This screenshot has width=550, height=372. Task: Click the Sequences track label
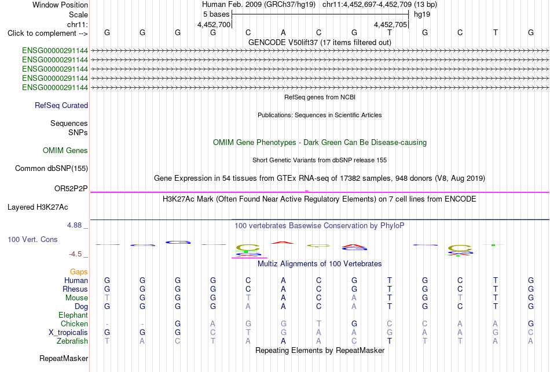(x=69, y=123)
